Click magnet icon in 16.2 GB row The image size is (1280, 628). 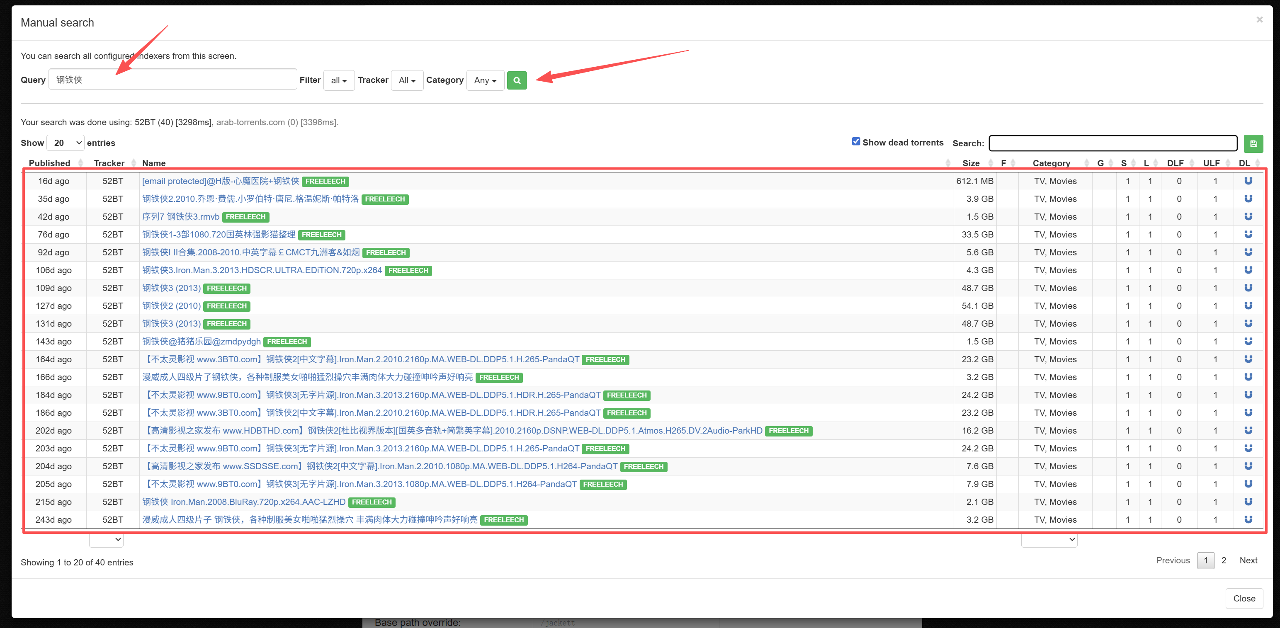coord(1248,430)
